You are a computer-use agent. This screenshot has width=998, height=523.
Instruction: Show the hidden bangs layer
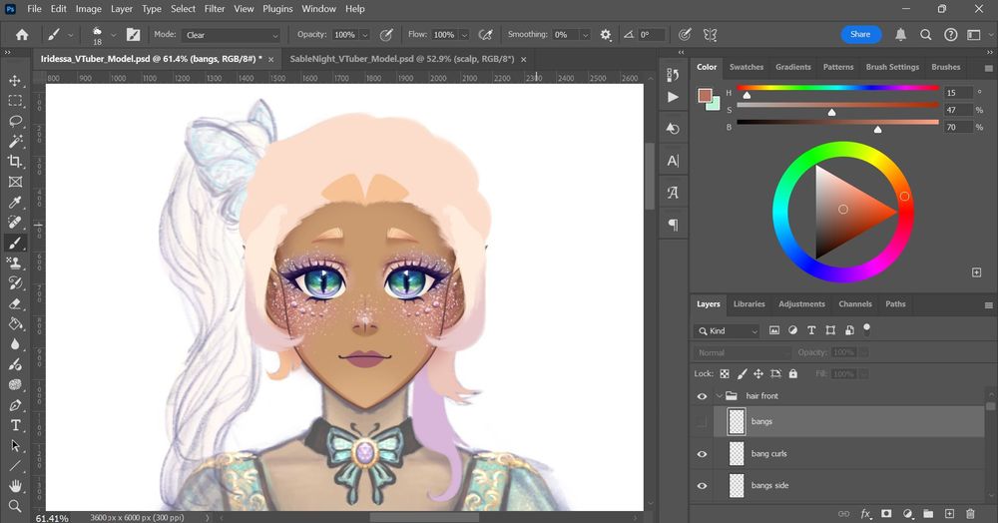click(702, 421)
